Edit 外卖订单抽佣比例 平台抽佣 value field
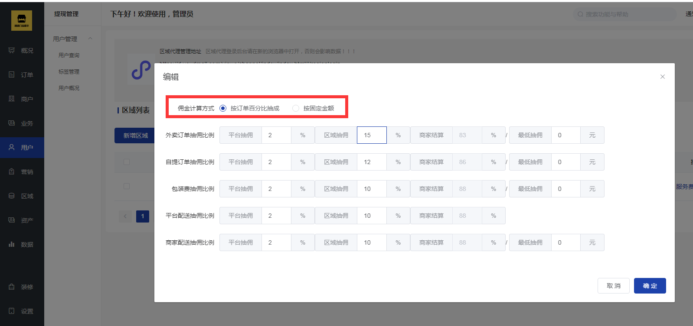Viewport: 693px width, 326px height. [276, 135]
